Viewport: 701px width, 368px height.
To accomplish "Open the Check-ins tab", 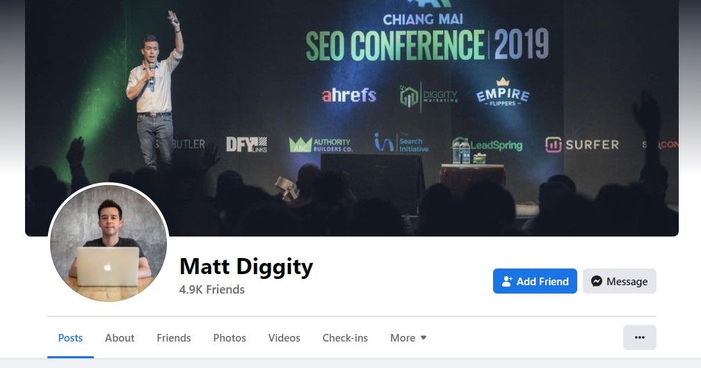I will point(345,337).
